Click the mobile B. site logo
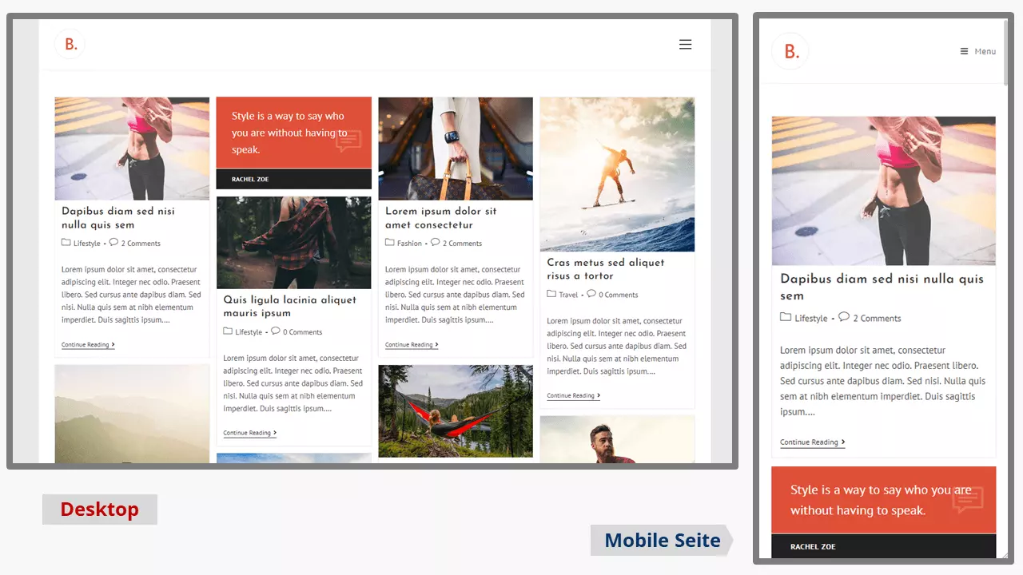The width and height of the screenshot is (1023, 575). 790,51
